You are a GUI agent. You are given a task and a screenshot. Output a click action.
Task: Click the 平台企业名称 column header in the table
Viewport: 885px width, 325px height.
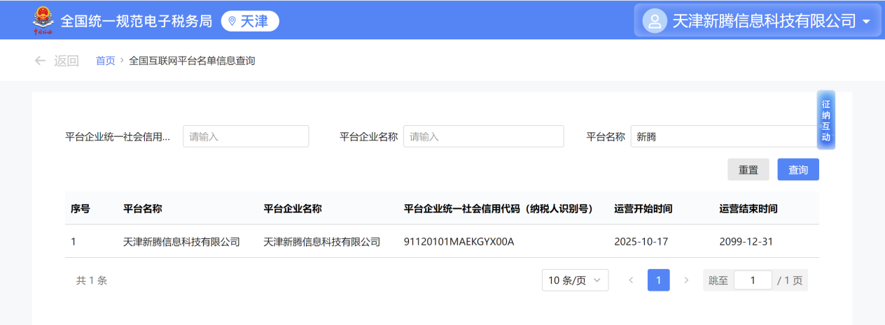point(293,208)
